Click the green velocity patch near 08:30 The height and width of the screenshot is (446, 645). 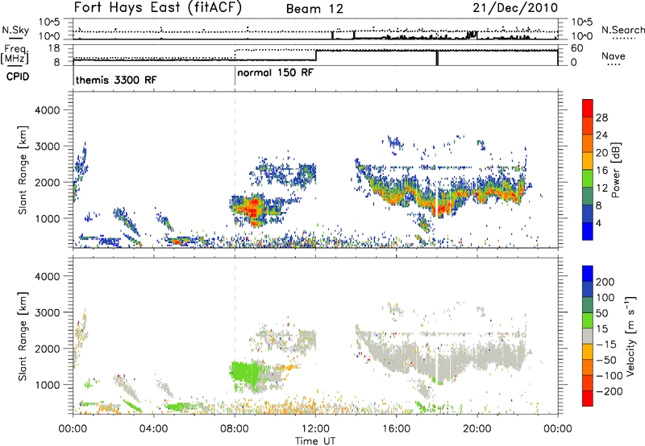pos(245,373)
